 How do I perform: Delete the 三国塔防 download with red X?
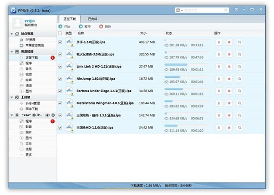(x=229, y=115)
